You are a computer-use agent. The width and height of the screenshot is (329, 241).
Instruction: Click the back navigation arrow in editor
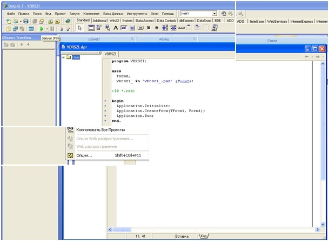pyautogui.click(x=306, y=57)
